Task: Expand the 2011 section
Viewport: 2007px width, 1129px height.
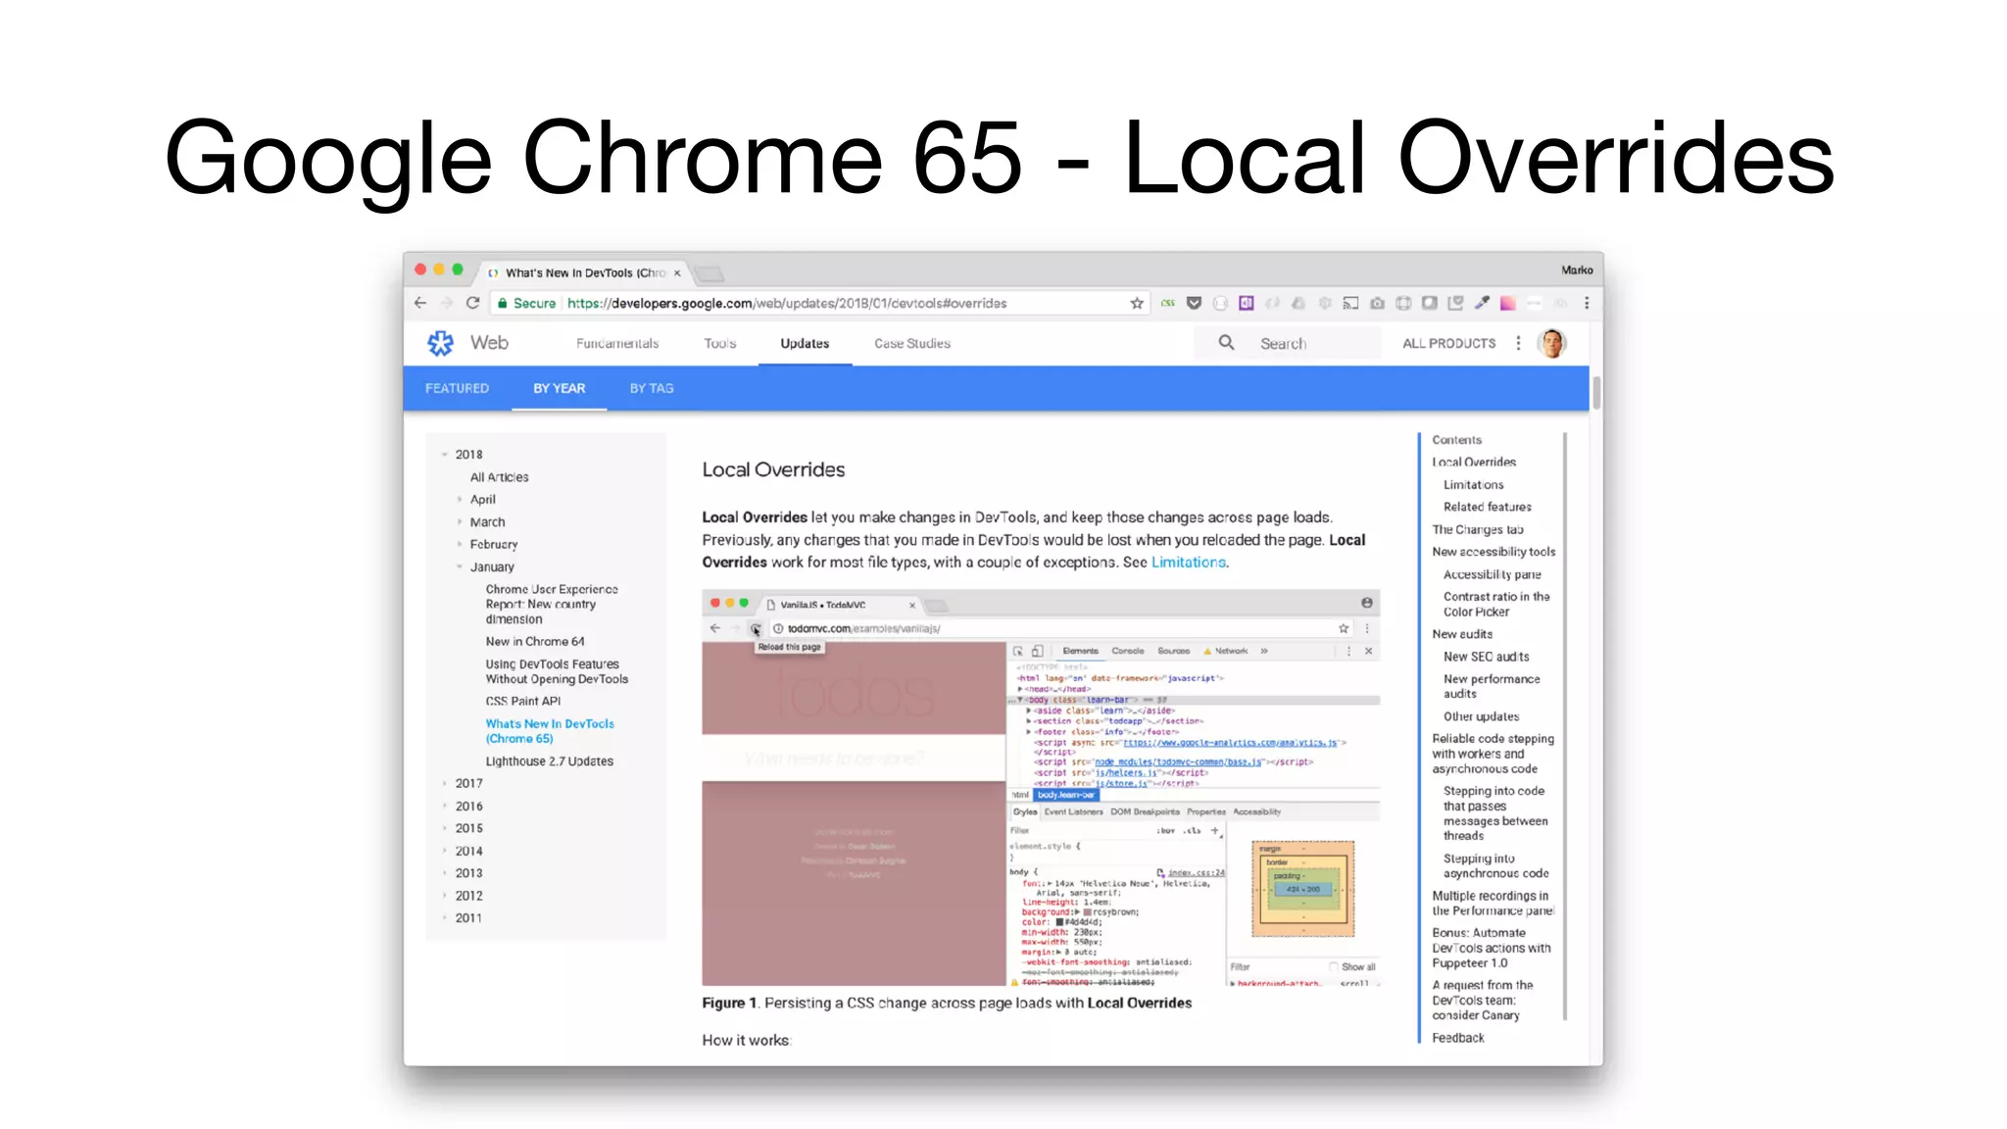Action: point(445,918)
